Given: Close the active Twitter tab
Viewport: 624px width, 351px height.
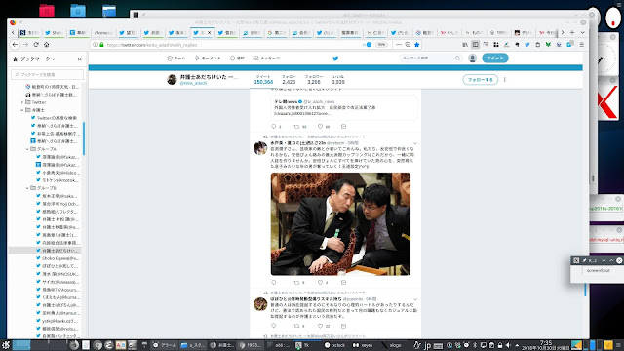Looking at the screenshot, I should tap(209, 32).
